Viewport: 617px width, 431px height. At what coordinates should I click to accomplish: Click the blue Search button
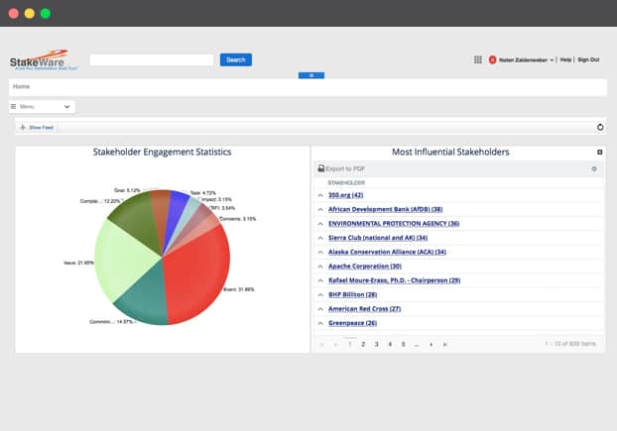[x=236, y=59]
